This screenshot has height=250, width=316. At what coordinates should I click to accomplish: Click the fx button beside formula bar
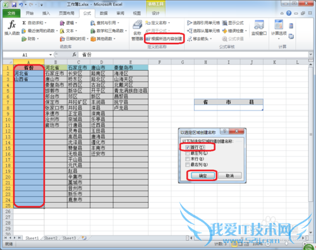tap(74, 55)
